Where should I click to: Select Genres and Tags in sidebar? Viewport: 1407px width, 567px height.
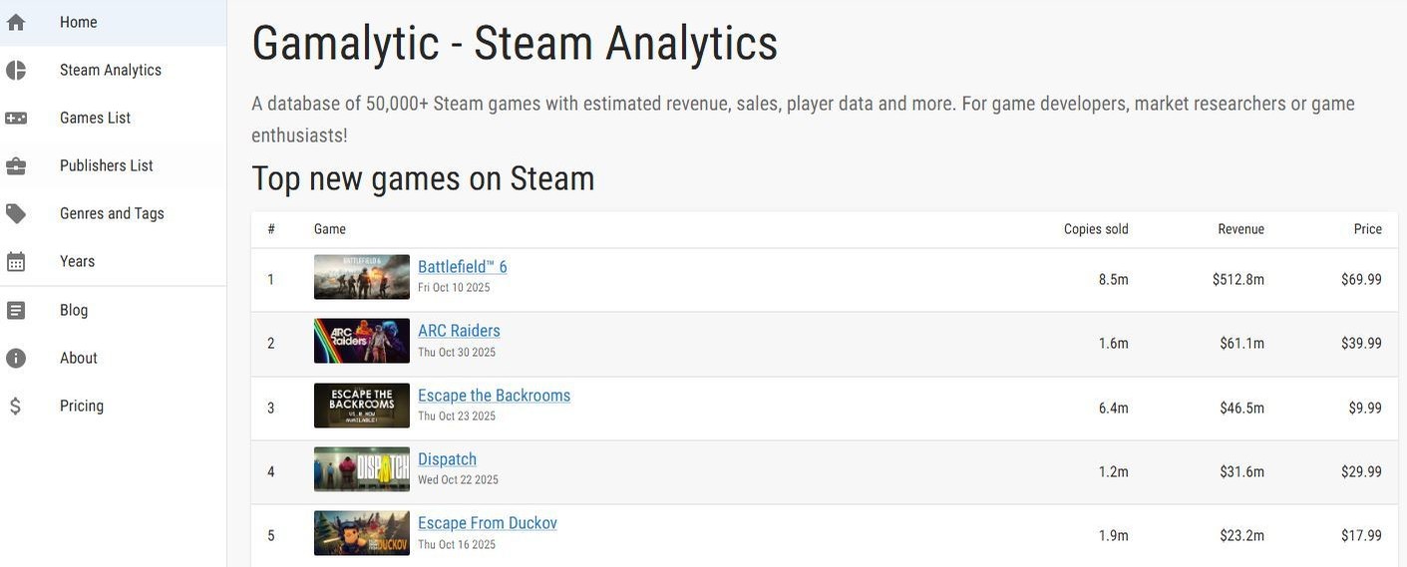pyautogui.click(x=112, y=213)
